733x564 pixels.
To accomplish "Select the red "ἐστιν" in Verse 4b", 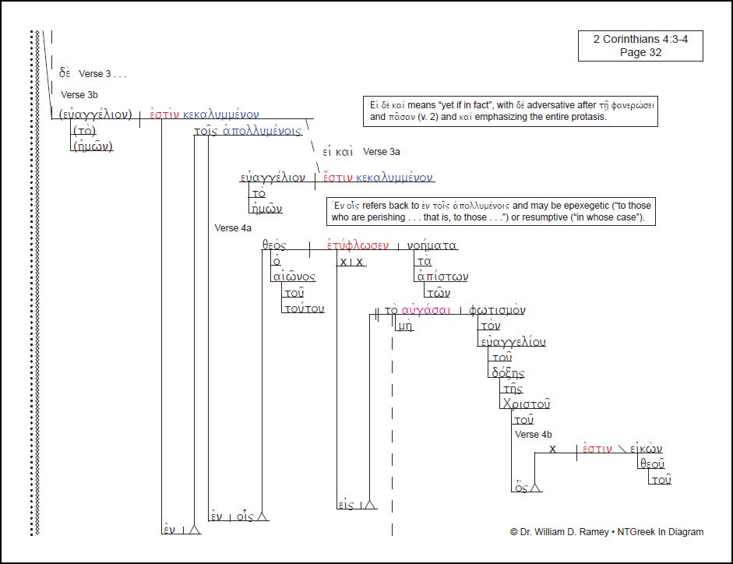I will click(x=597, y=449).
